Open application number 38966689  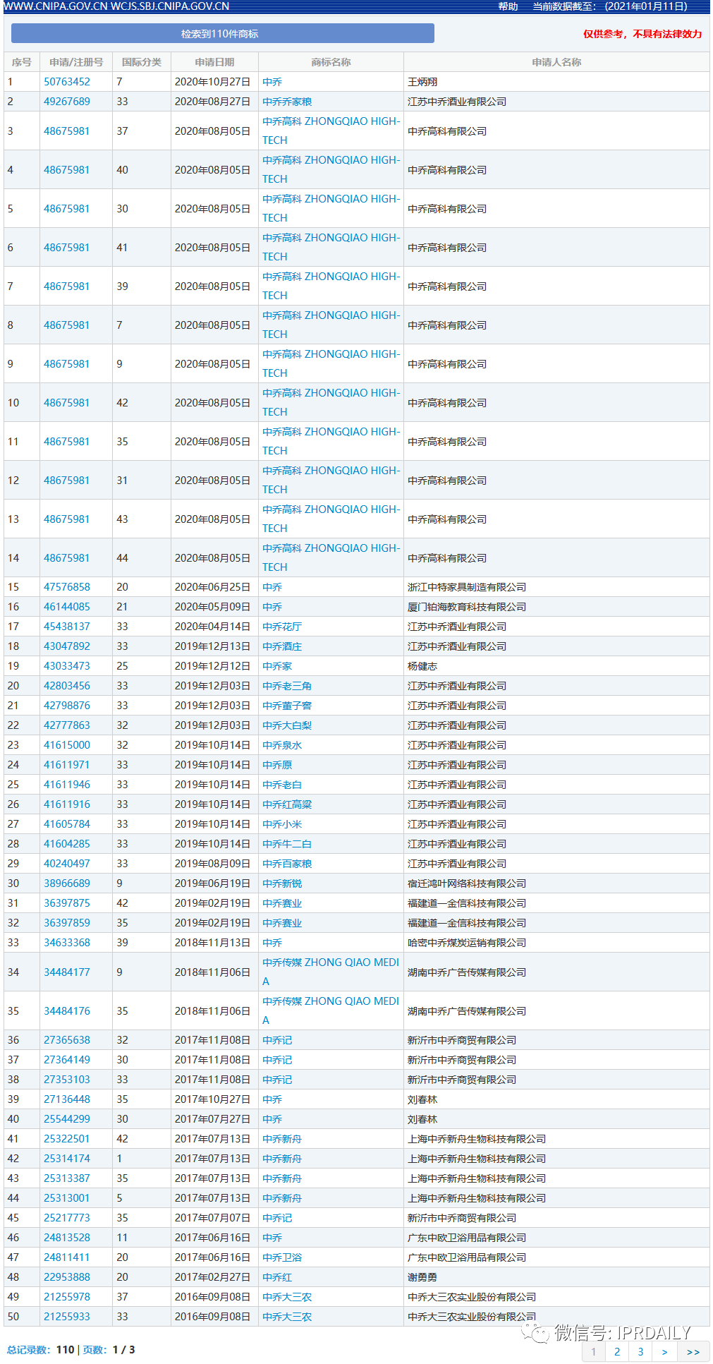pos(67,883)
